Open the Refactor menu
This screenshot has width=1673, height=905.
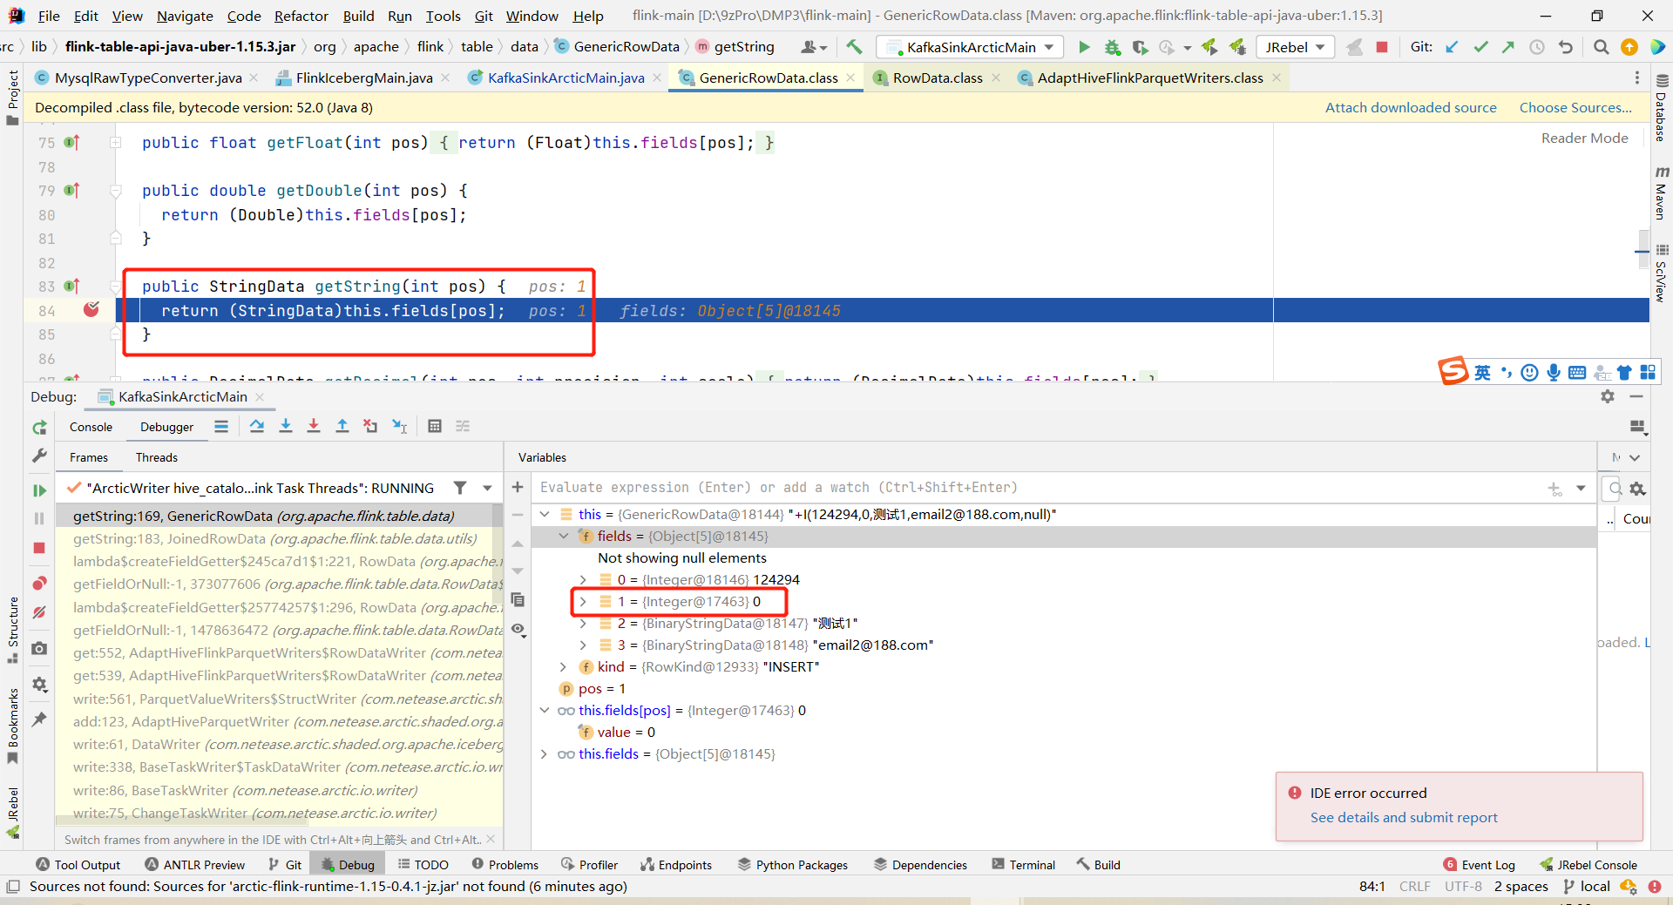[x=301, y=16]
